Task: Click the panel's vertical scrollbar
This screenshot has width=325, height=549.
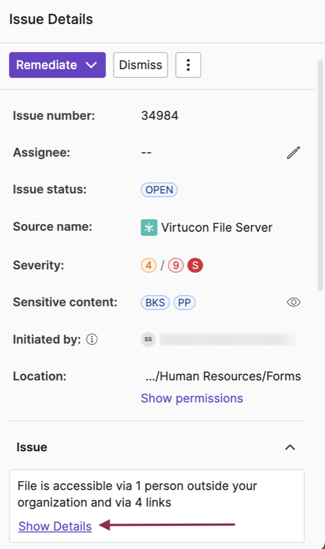Action: 320,176
